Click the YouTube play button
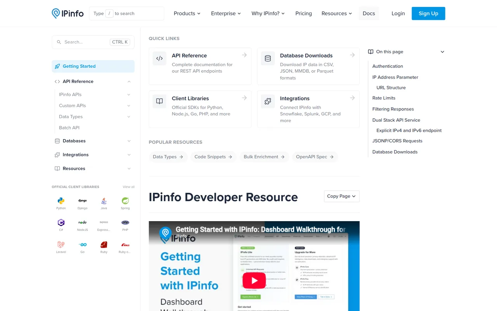Image resolution: width=497 pixels, height=311 pixels. [254, 281]
